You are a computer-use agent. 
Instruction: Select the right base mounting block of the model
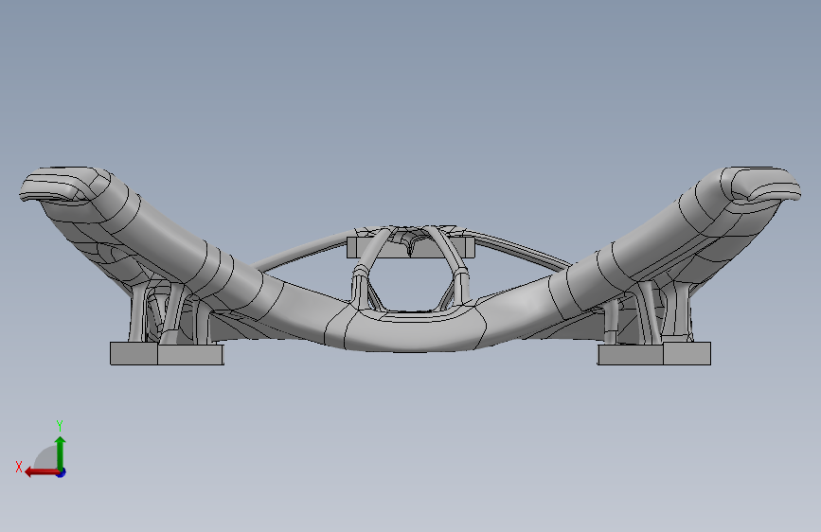(654, 353)
